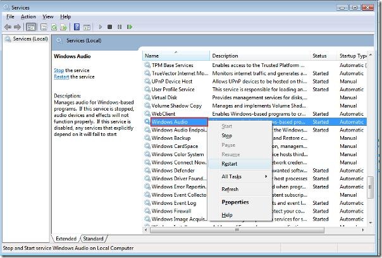Click the Back arrow toolbar icon
This screenshot has width=382, height=258.
pyautogui.click(x=8, y=27)
